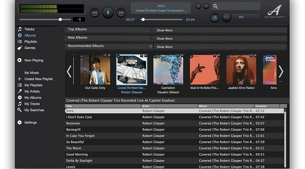Click the playback progress slider handle
The image size is (305, 169).
(143, 19)
